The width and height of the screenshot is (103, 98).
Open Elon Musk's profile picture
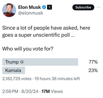pos(9,10)
